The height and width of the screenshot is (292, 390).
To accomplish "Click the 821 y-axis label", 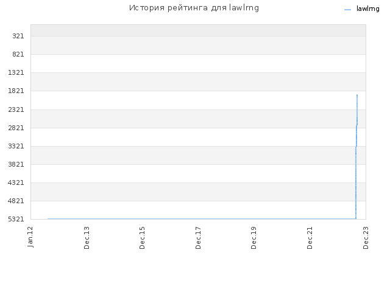I will click(x=18, y=54).
